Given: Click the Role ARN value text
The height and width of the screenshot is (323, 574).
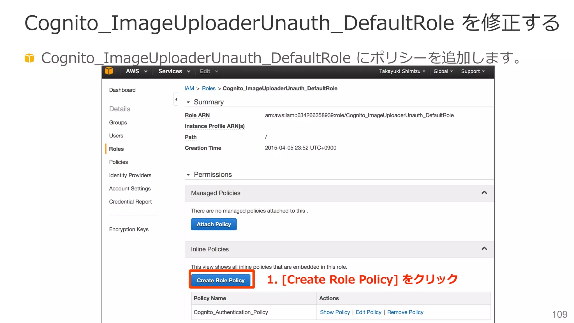Looking at the screenshot, I should [359, 115].
